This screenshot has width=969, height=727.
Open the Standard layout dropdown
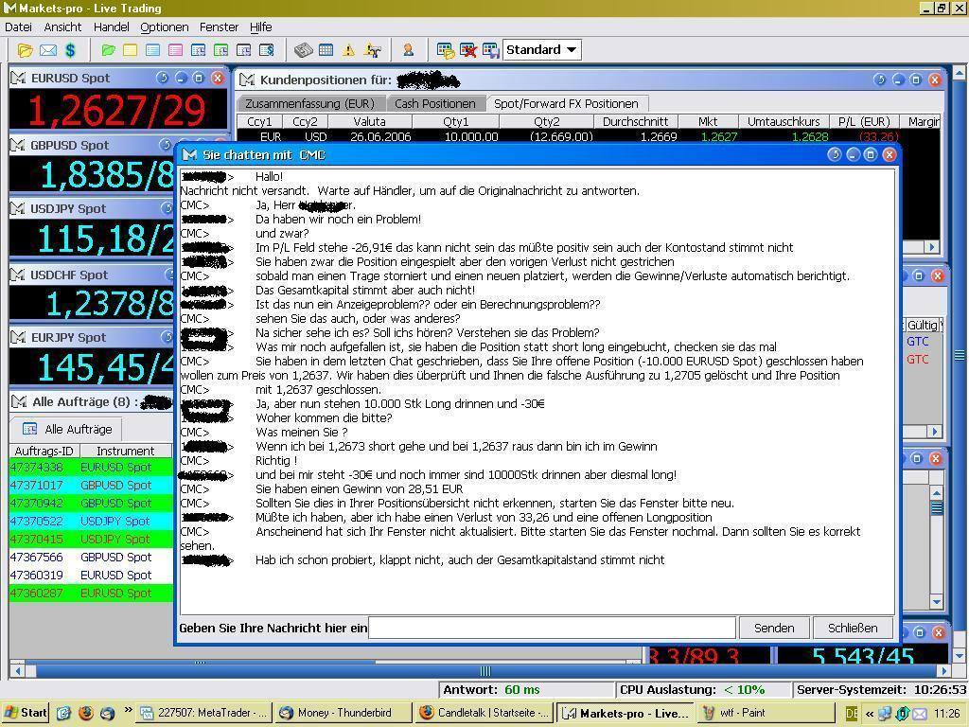tap(541, 50)
